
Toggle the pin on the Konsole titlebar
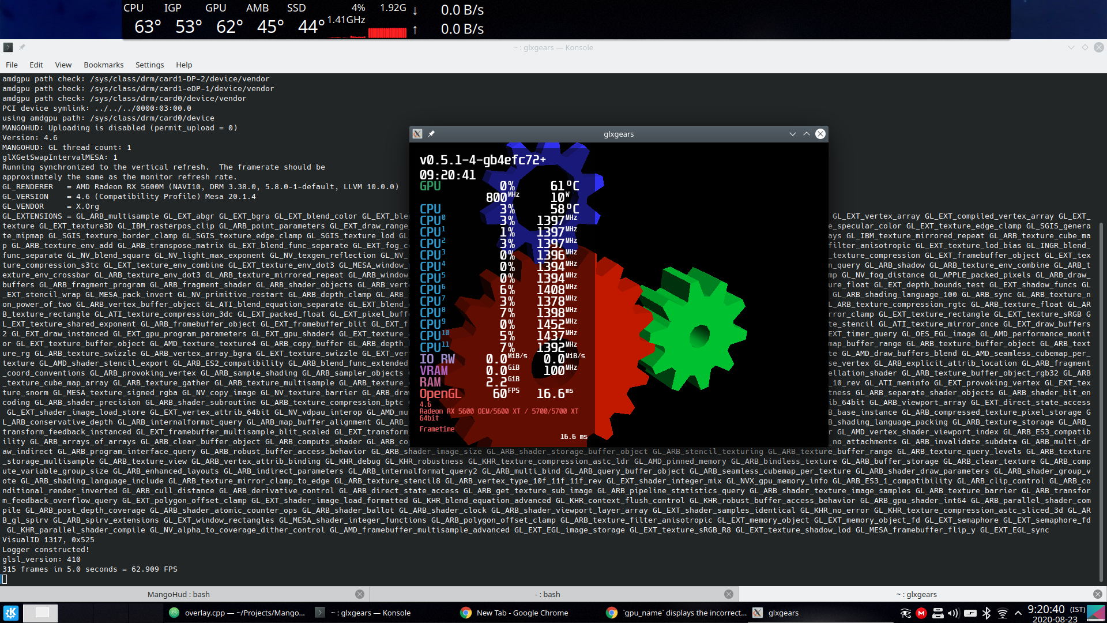click(x=22, y=47)
